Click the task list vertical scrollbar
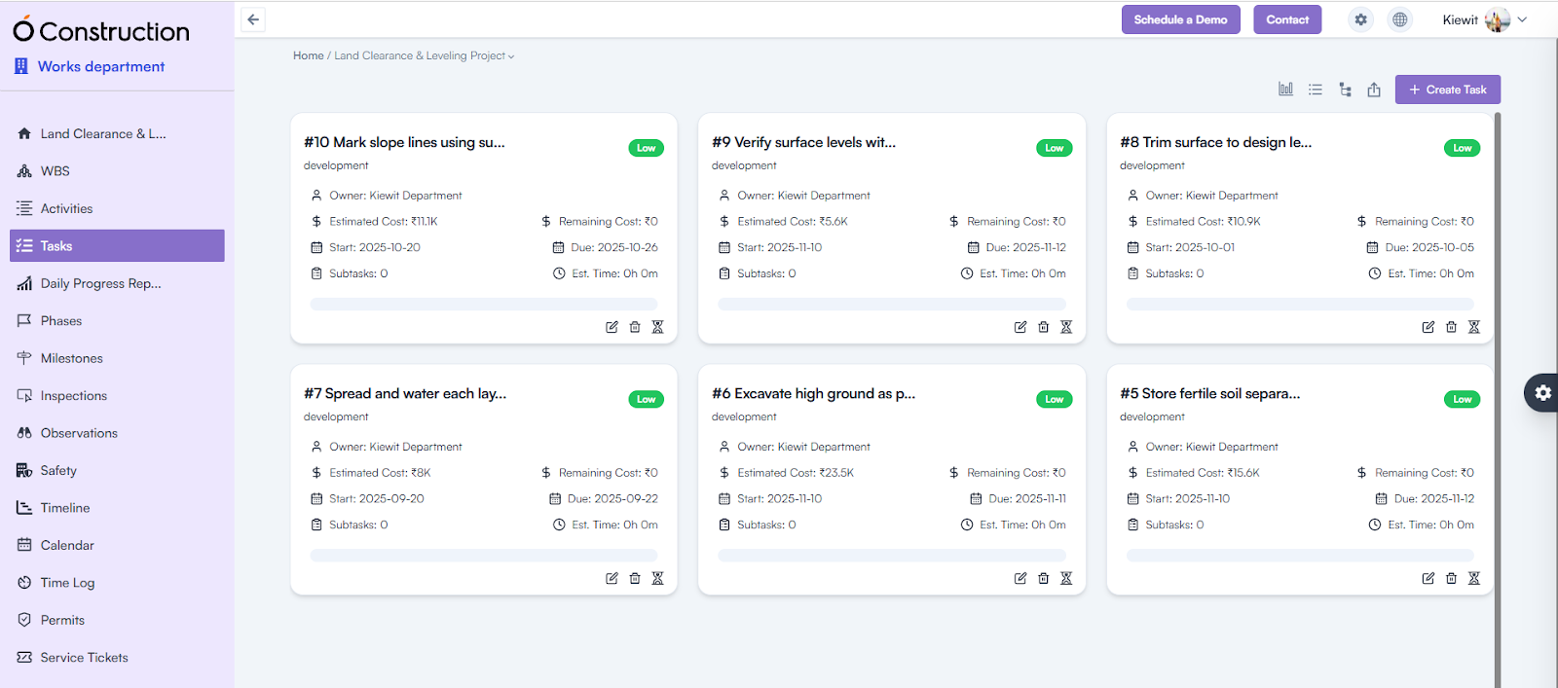This screenshot has height=688, width=1558. tap(1498, 399)
